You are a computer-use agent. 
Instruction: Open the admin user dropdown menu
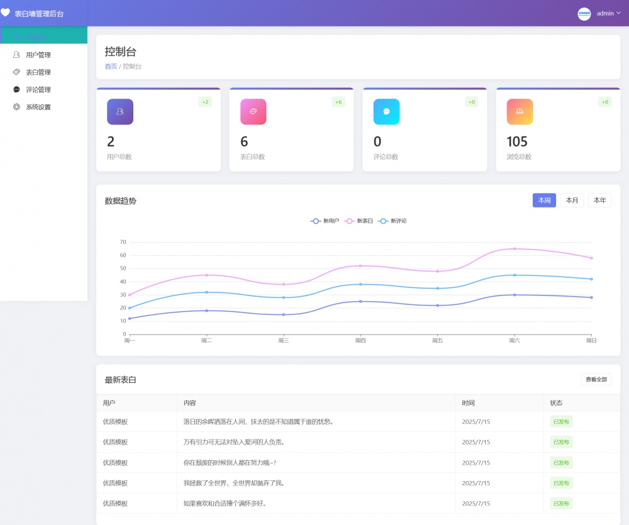(x=608, y=13)
